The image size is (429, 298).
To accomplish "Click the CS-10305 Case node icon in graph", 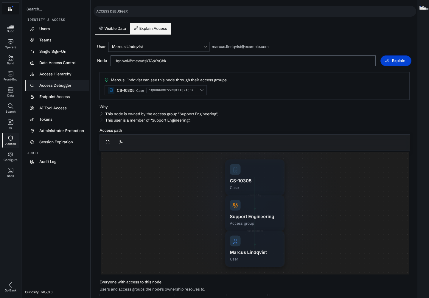I will pos(235,170).
